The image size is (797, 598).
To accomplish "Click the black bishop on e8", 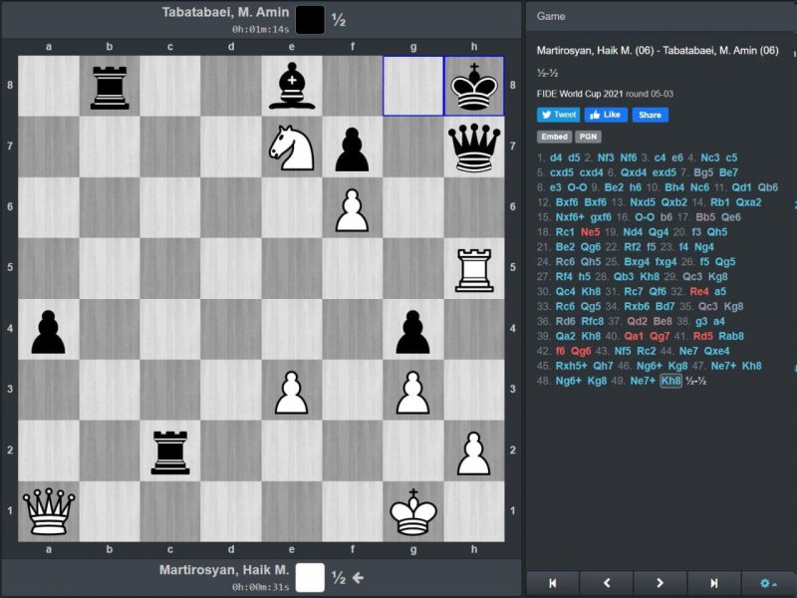I will (x=292, y=86).
